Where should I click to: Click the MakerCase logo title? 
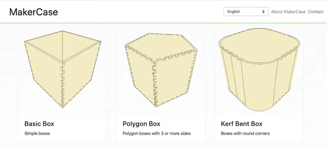point(34,12)
